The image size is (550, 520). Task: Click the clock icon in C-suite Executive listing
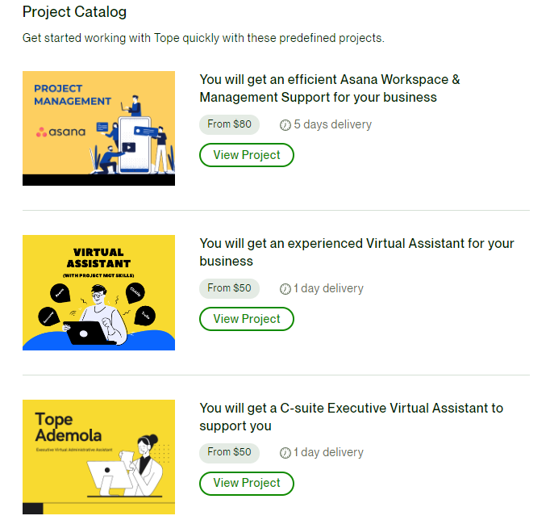(285, 453)
